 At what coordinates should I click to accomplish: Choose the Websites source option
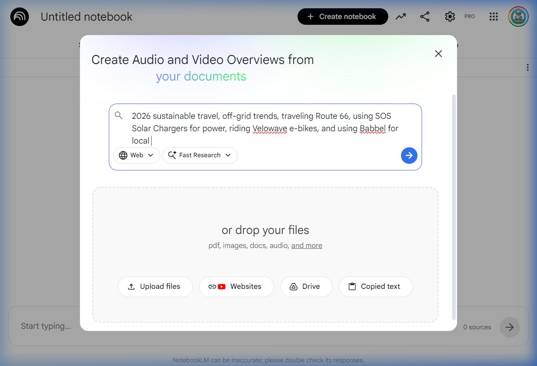(236, 287)
